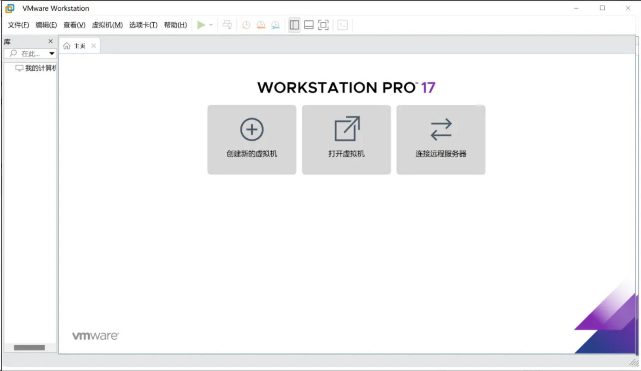This screenshot has height=371, width=641.
Task: Open the 虚拟机(M) menu
Action: point(107,24)
